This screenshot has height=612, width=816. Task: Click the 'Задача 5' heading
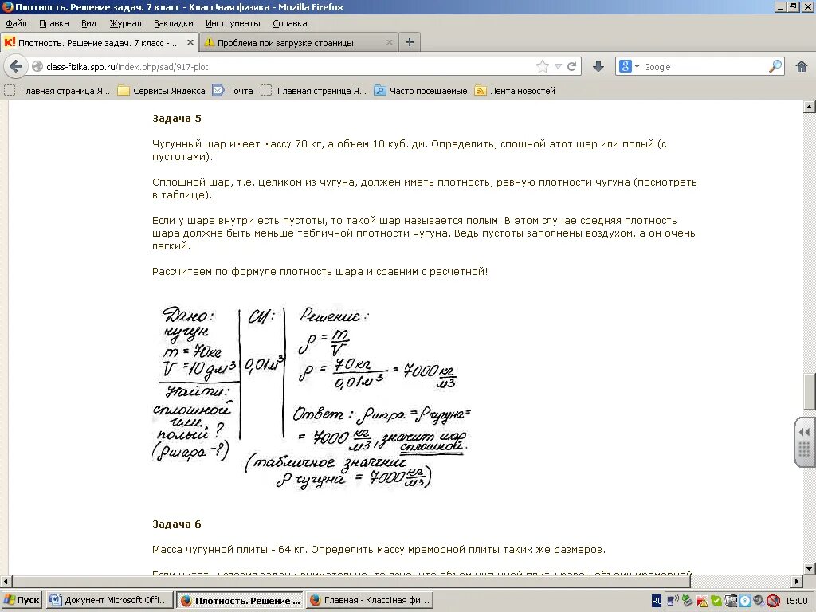tap(176, 118)
